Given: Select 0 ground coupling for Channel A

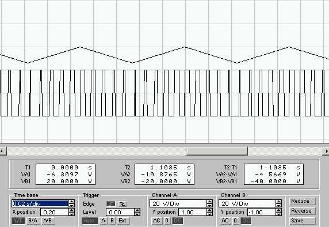Looking at the screenshot, I should 167,221.
